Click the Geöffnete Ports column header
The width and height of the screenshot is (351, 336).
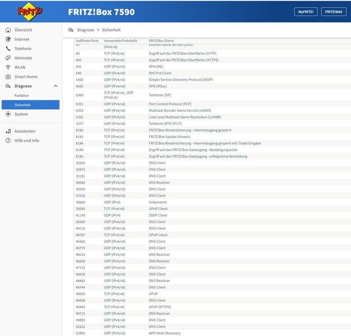pos(87,41)
